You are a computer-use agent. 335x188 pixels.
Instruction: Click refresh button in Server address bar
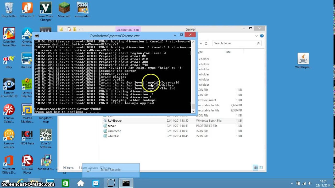pyautogui.click(x=206, y=43)
